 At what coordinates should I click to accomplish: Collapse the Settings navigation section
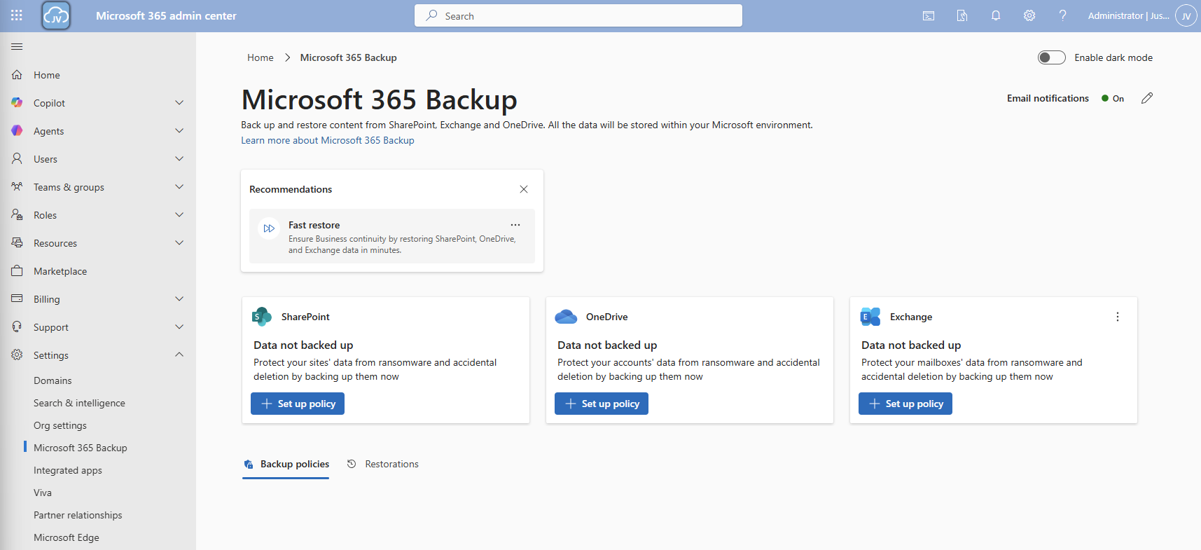179,355
